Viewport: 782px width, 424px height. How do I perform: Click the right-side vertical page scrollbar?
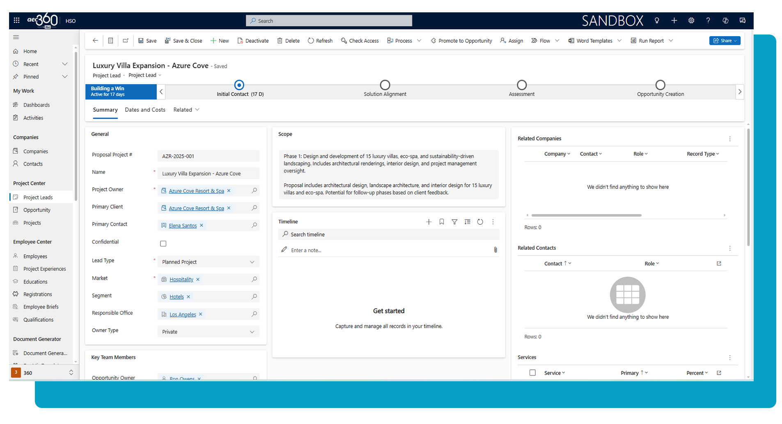(748, 187)
